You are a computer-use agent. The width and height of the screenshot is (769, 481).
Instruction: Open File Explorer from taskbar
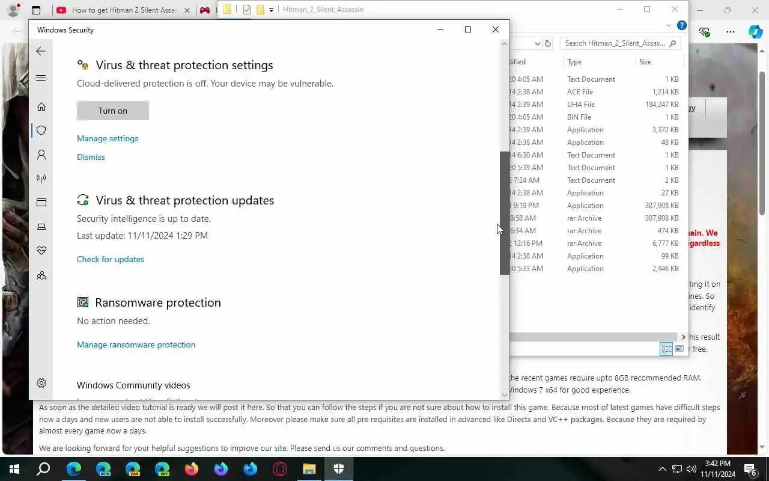pos(309,469)
